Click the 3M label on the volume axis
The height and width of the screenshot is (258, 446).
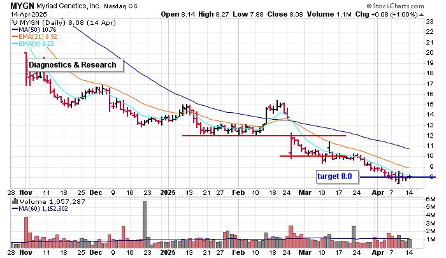tap(431, 224)
